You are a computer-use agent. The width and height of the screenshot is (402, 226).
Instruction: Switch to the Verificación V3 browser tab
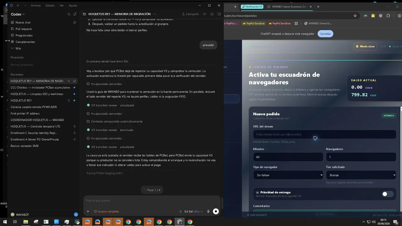coord(252,7)
